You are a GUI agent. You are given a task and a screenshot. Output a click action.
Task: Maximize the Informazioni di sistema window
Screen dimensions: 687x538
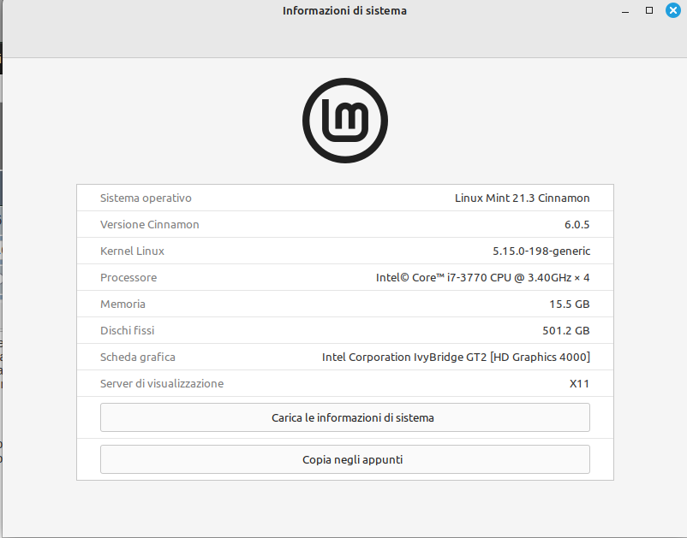(649, 10)
